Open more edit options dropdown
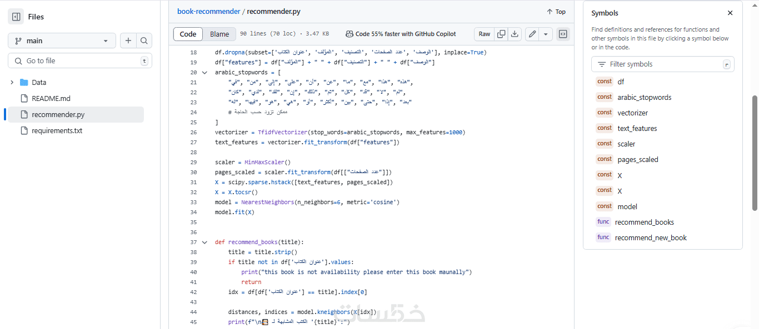Screen dimensions: 759x329 pos(546,34)
